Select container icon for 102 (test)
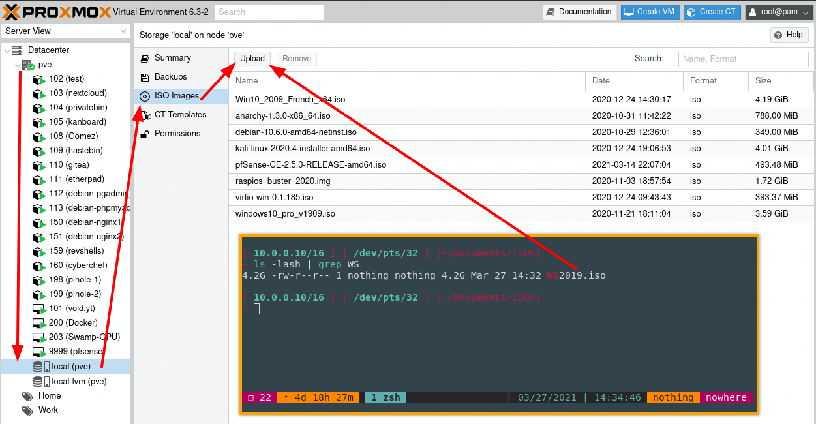 (x=39, y=79)
